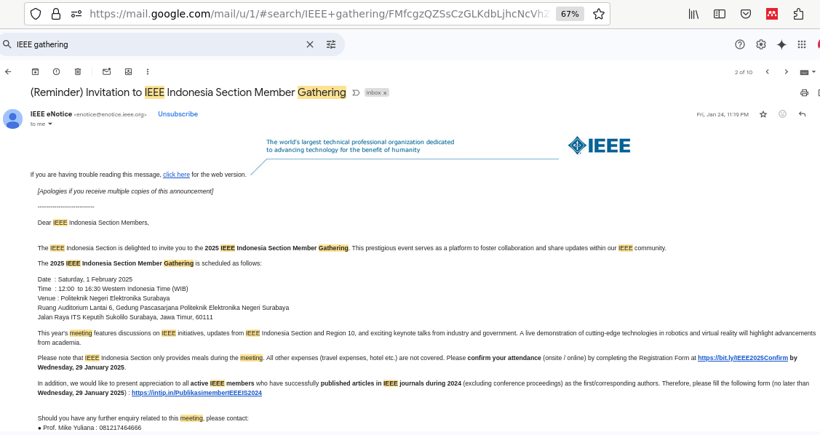The width and height of the screenshot is (820, 435).
Task: Archive this IEEE email
Action: 35,71
